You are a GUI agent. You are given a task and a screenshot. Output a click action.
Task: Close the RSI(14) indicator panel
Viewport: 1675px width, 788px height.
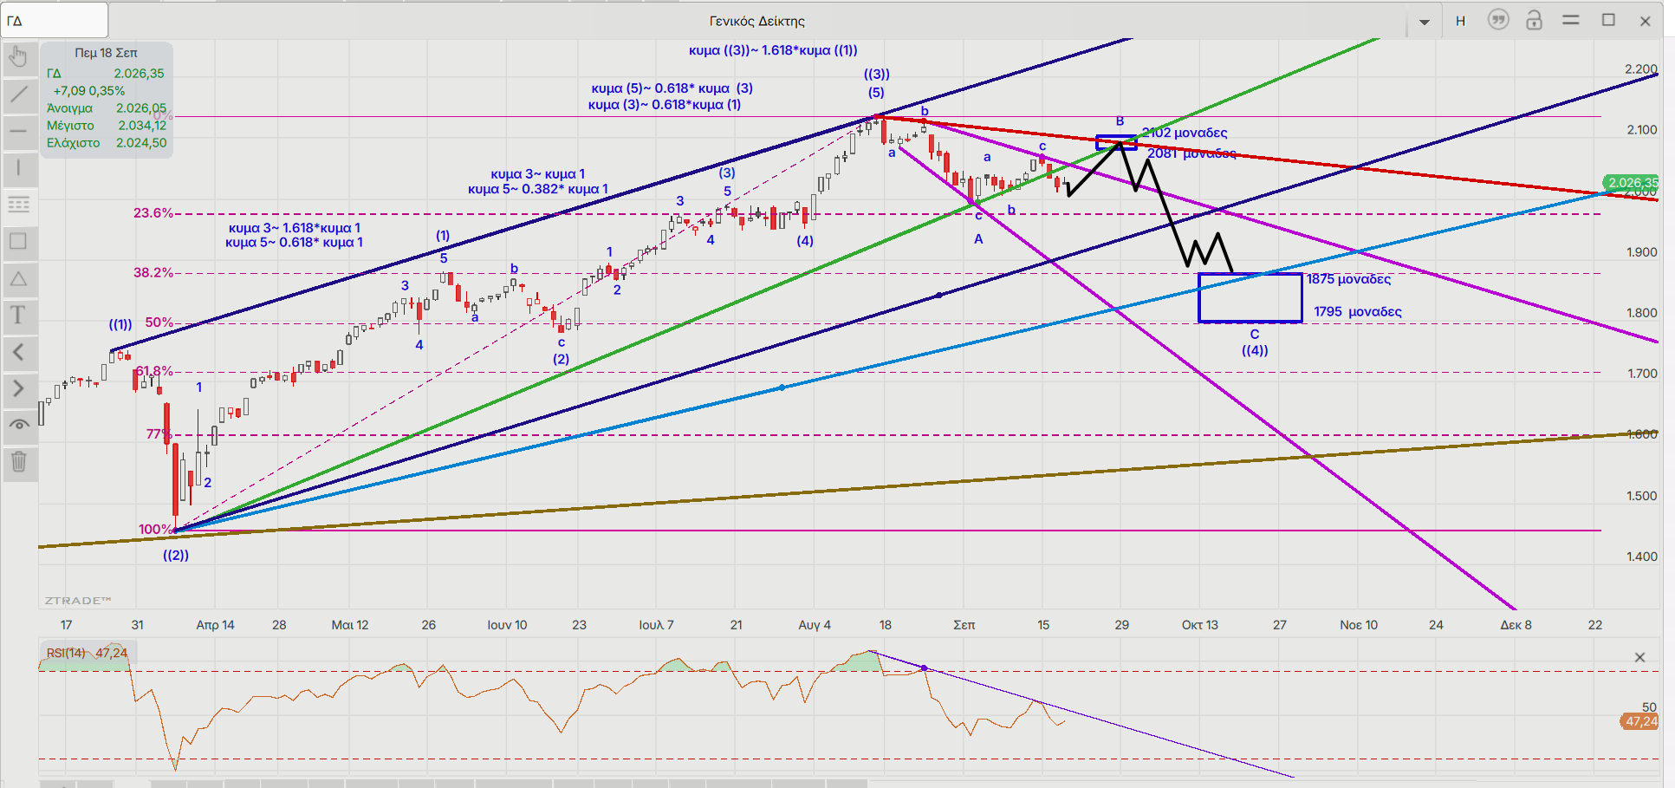(x=1639, y=657)
